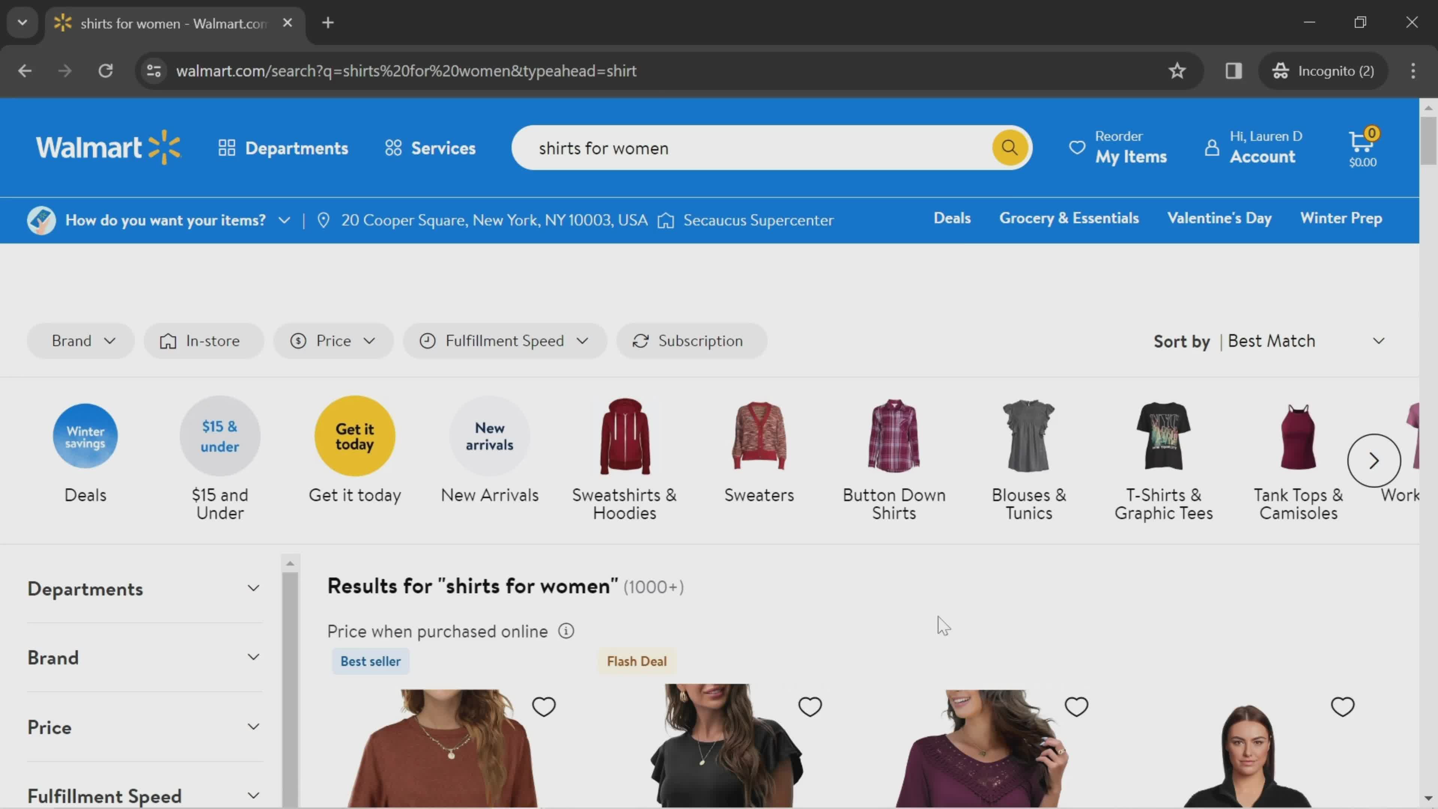Screen dimensions: 1438x809
Task: Open the browser side panel icon
Action: tap(1234, 71)
